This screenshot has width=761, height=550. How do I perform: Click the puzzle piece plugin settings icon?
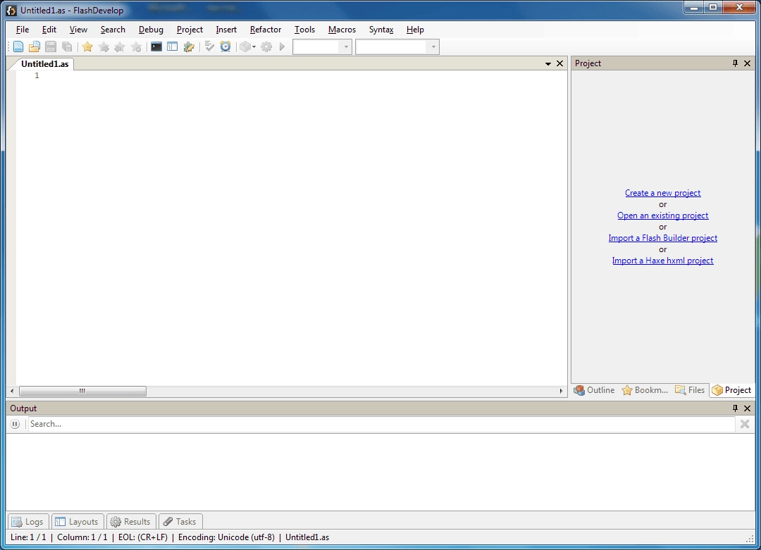[x=189, y=46]
